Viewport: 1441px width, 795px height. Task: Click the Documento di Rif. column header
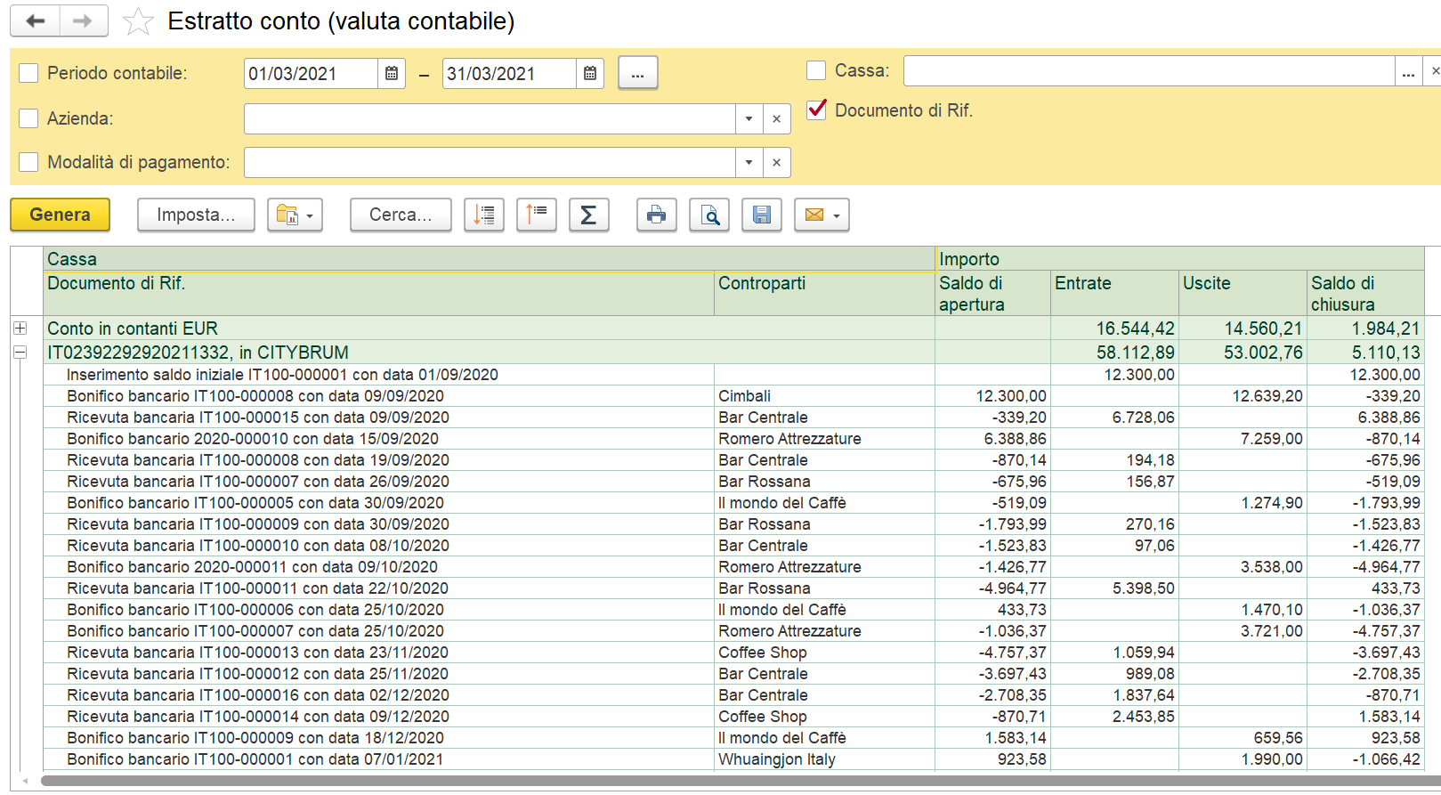pos(378,293)
